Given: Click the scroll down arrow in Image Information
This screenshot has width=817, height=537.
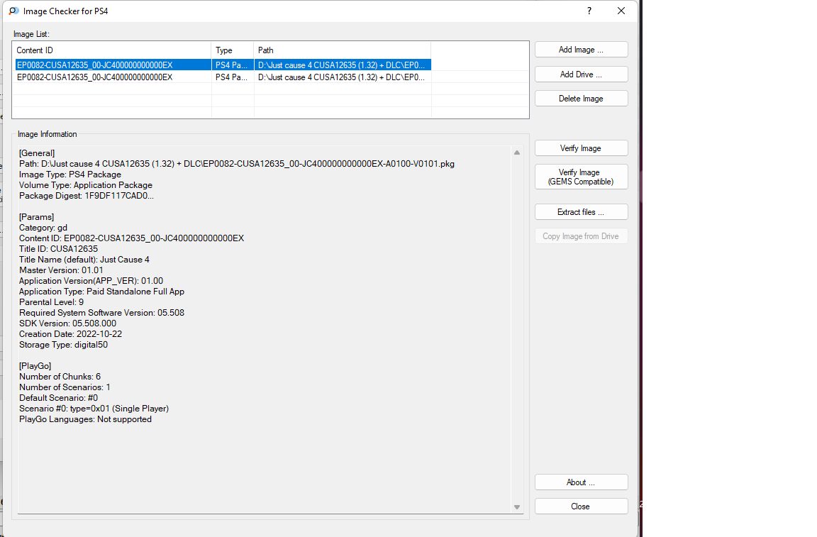Looking at the screenshot, I should 517,506.
